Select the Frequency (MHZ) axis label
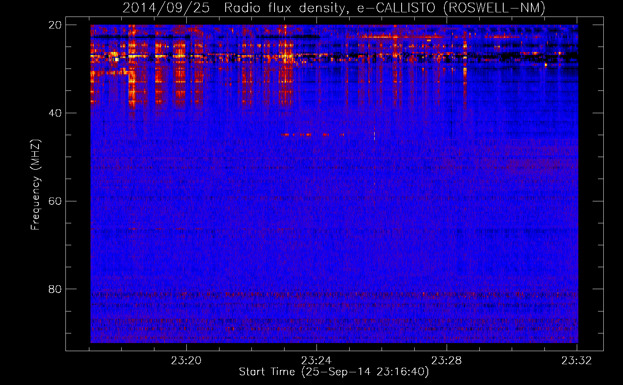 35,185
